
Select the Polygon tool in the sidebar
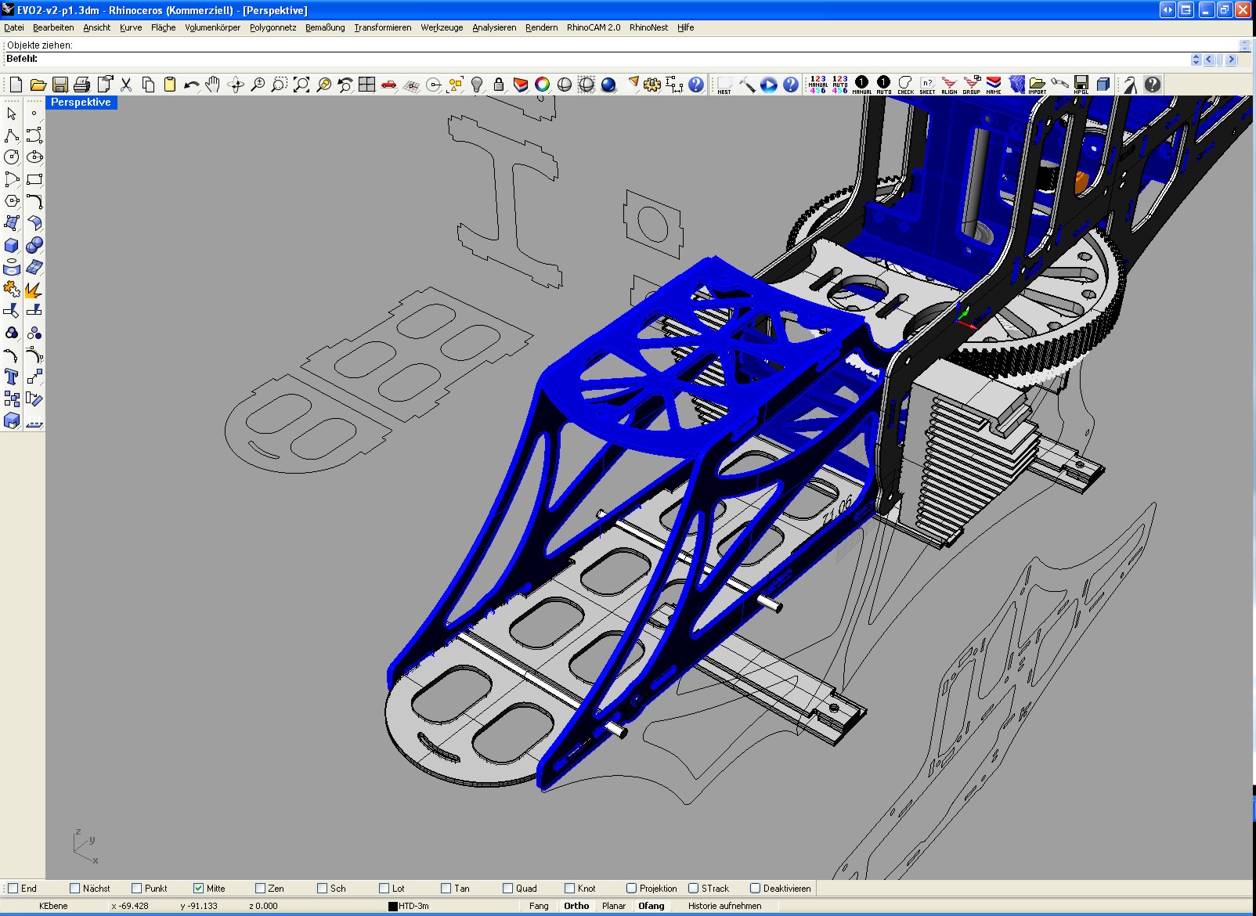click(12, 201)
